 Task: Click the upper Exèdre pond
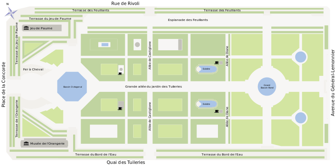pyautogui.click(x=207, y=69)
